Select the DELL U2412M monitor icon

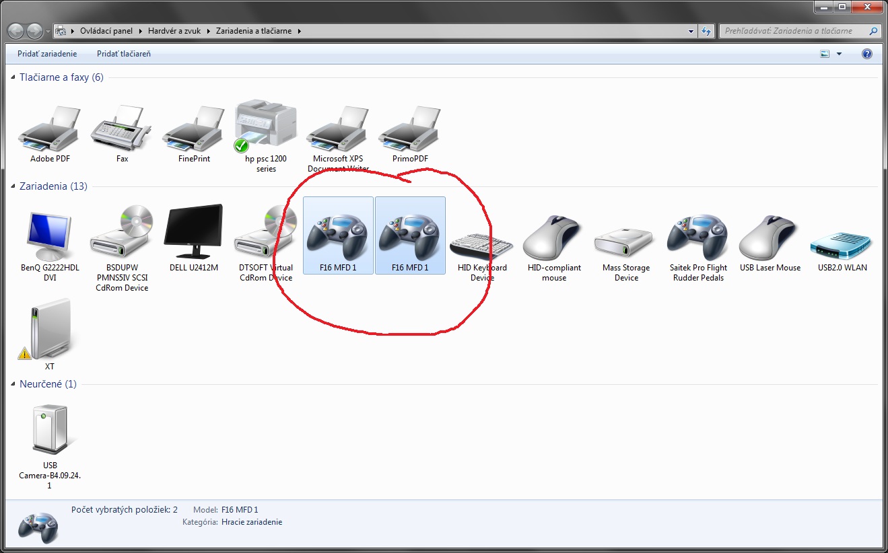[x=194, y=232]
